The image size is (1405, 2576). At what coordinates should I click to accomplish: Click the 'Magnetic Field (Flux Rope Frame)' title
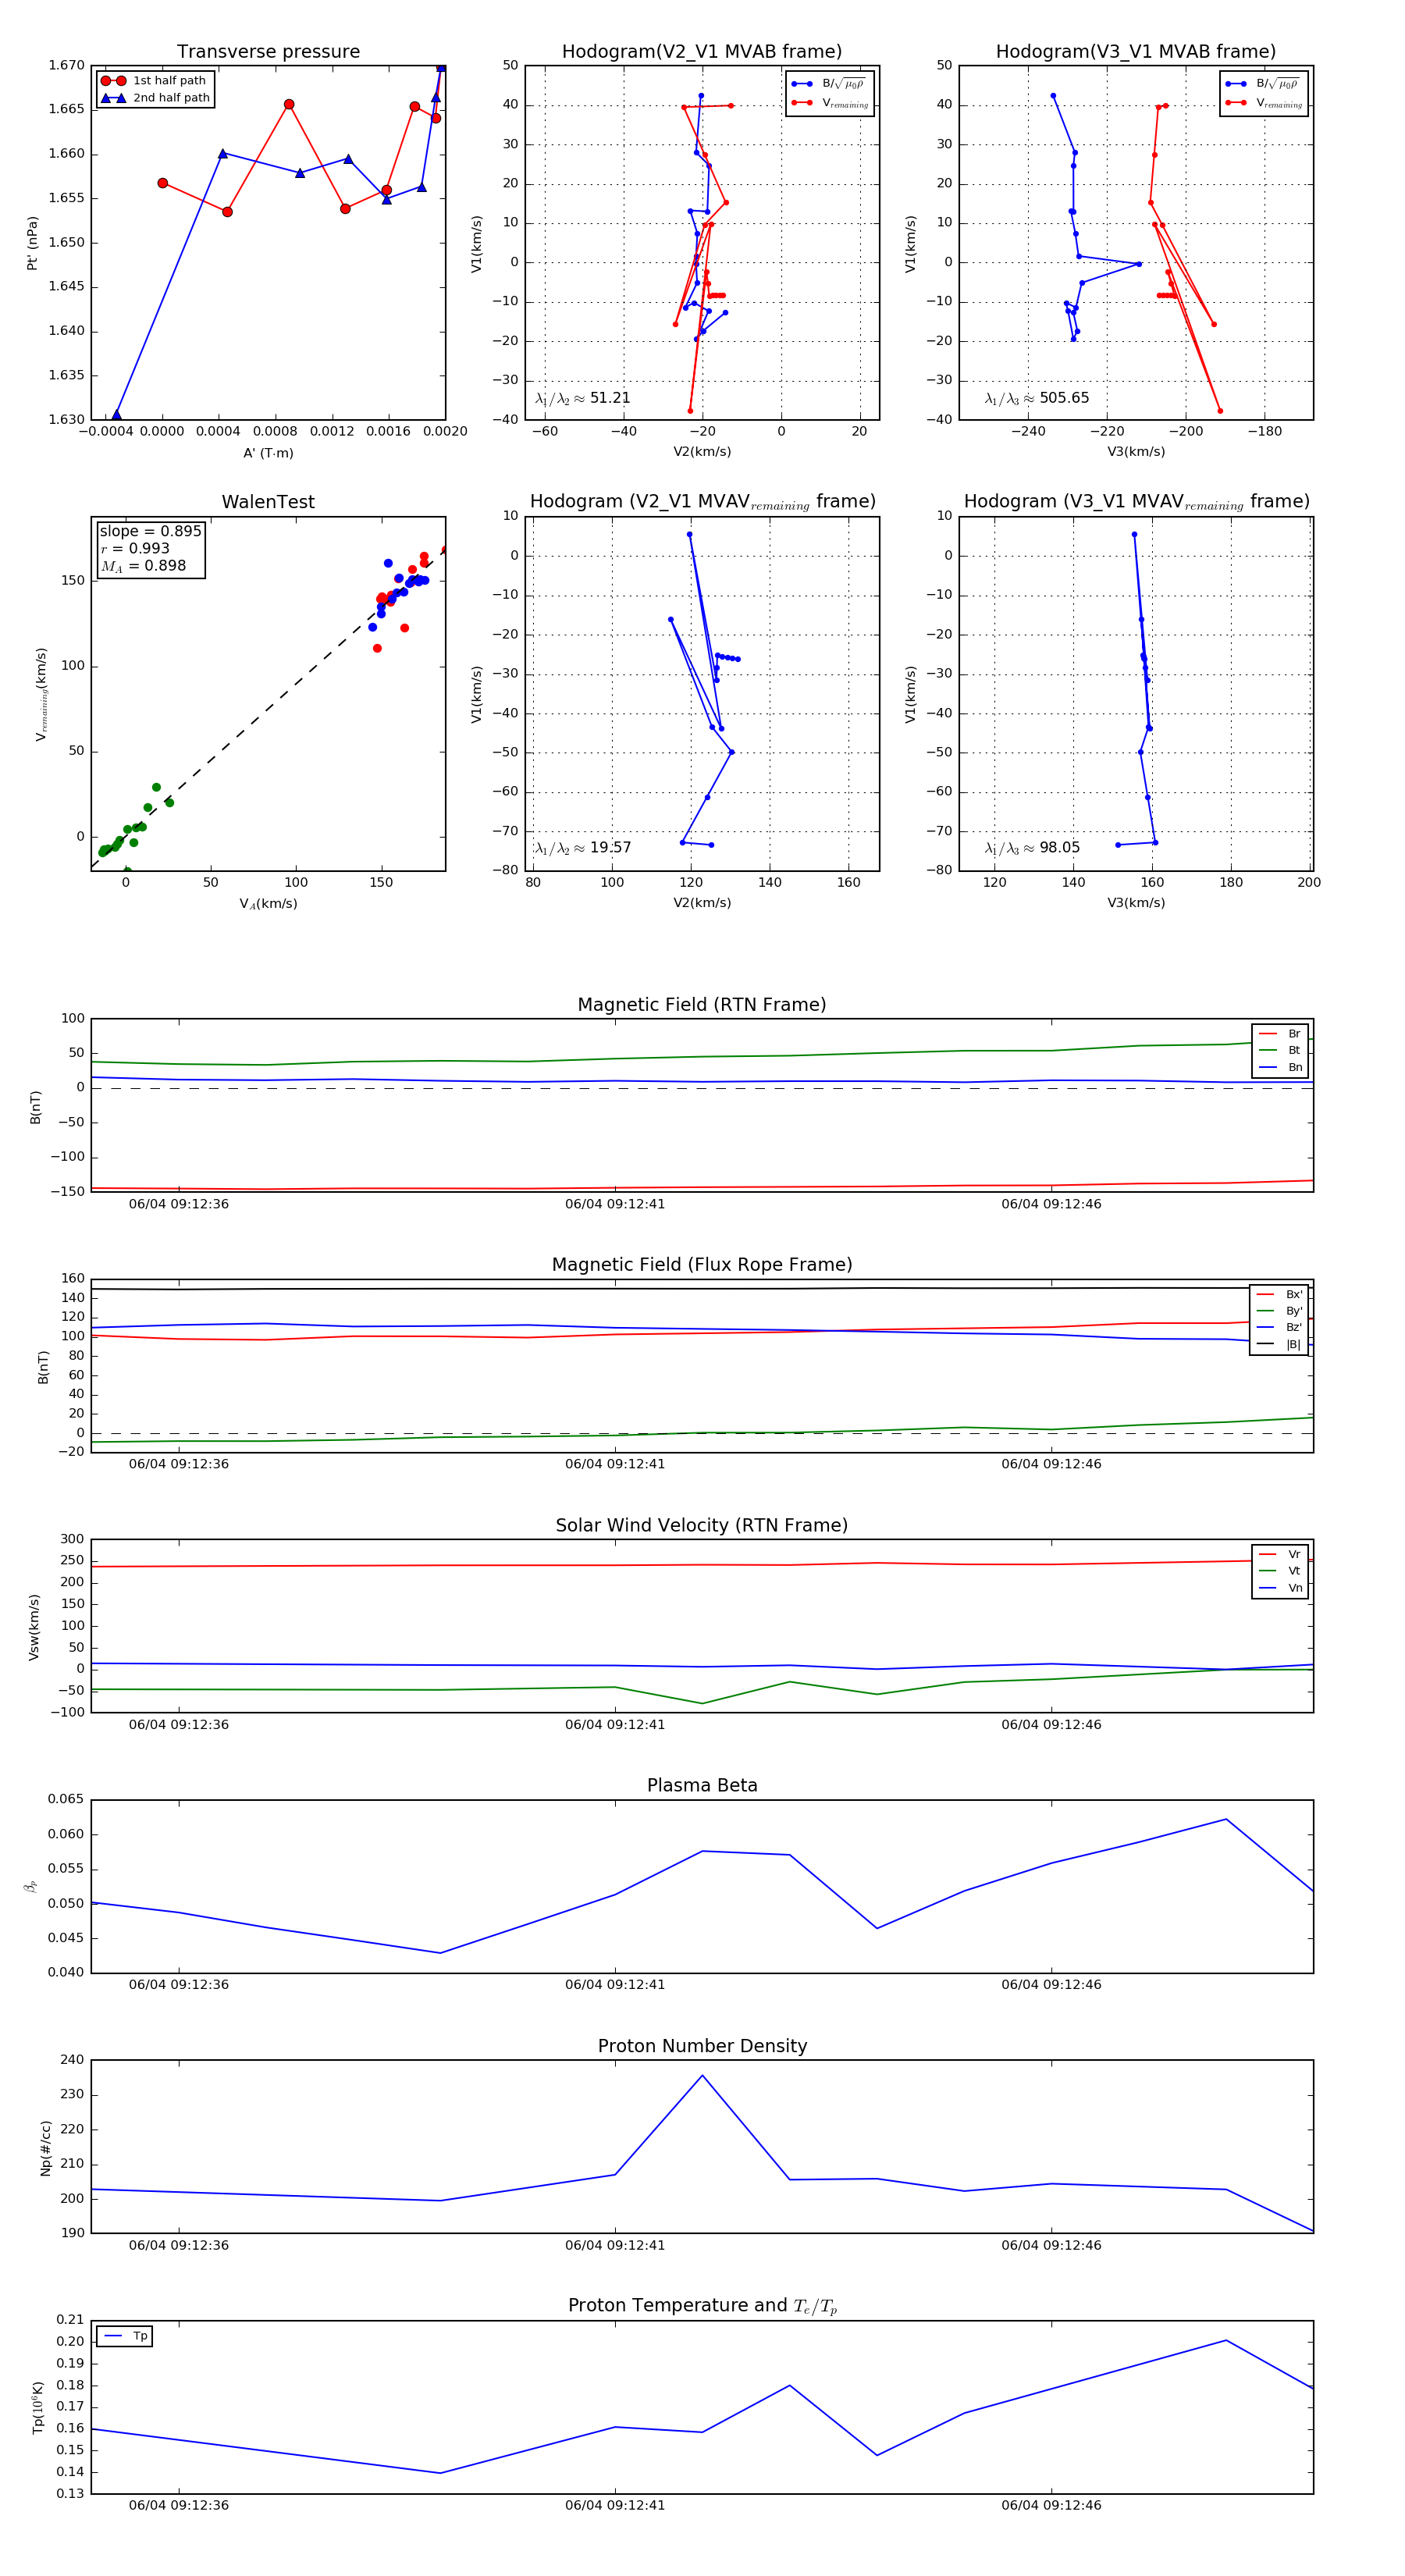coord(702,1265)
